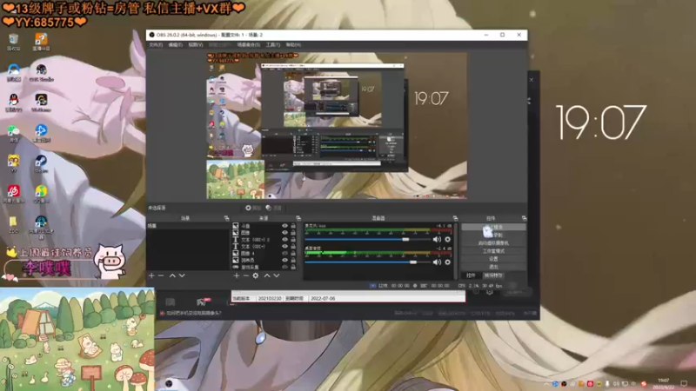Click the remove source minus icon

pos(246,275)
